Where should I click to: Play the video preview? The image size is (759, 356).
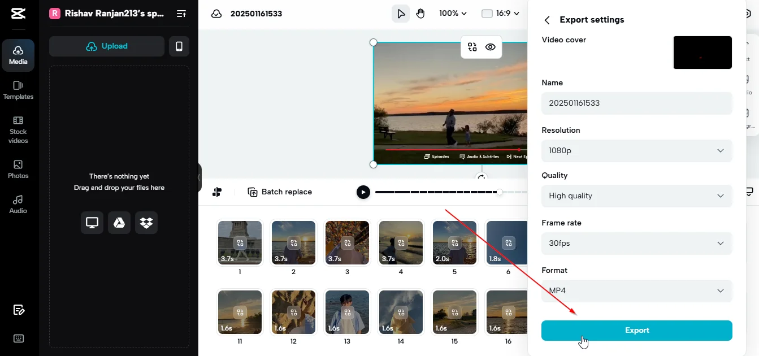pos(363,192)
